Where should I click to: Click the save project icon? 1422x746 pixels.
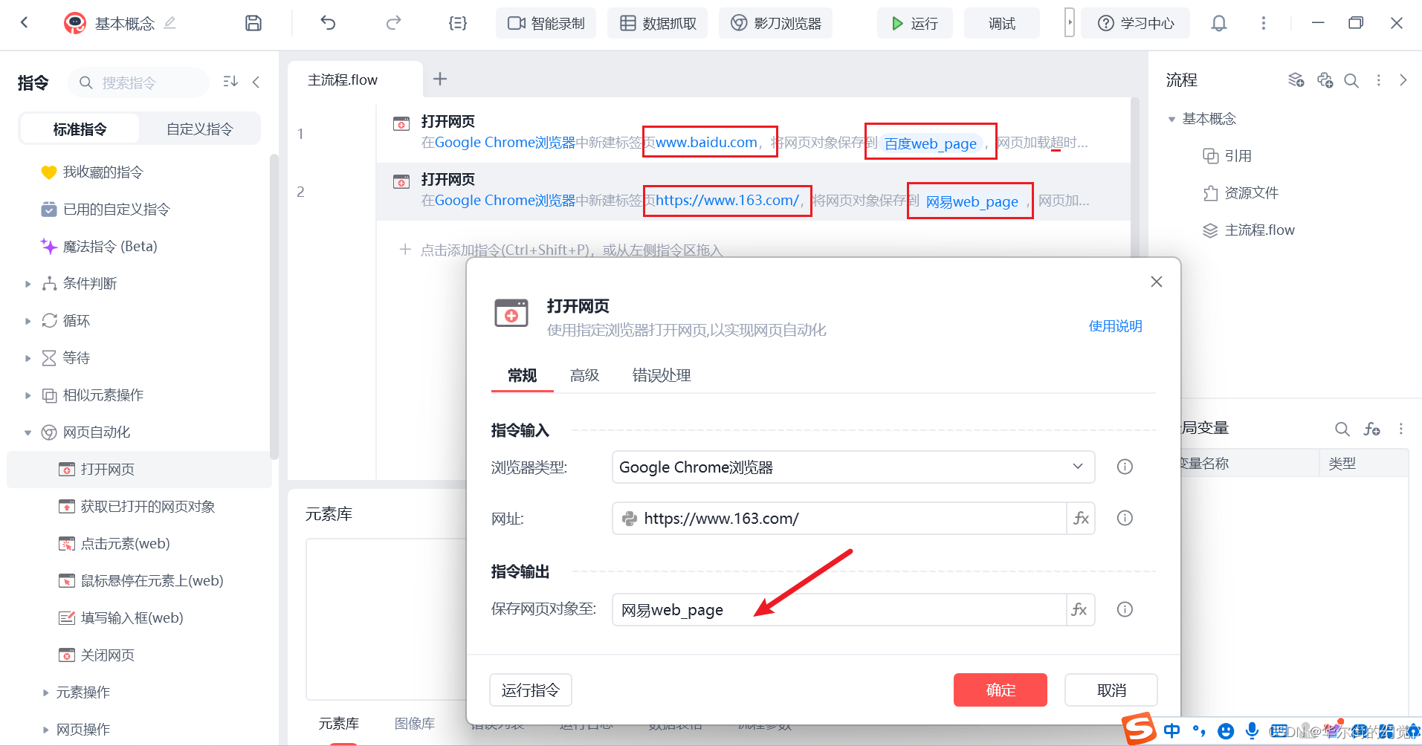click(x=253, y=23)
